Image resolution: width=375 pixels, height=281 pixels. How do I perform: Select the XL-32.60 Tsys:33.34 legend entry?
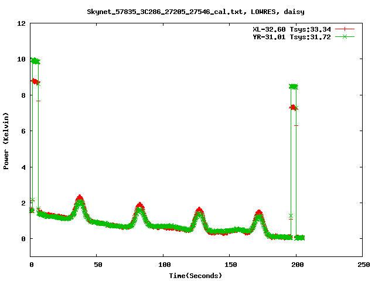click(x=291, y=29)
